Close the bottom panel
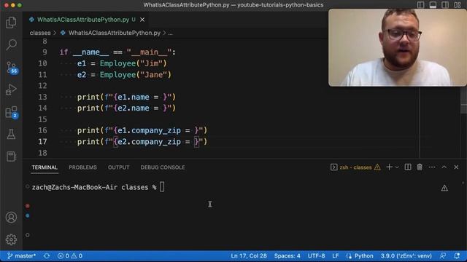 pyautogui.click(x=456, y=167)
